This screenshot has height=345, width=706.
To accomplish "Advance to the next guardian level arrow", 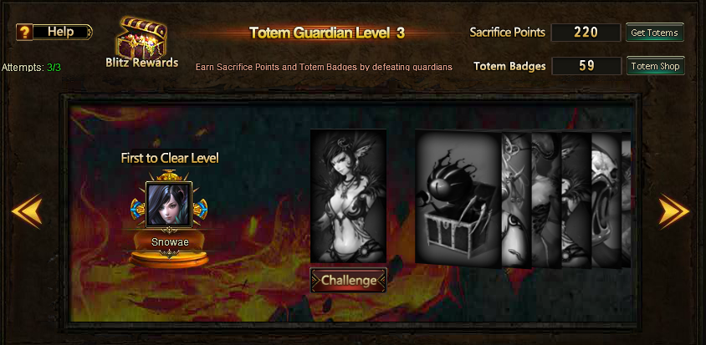I will [x=674, y=211].
